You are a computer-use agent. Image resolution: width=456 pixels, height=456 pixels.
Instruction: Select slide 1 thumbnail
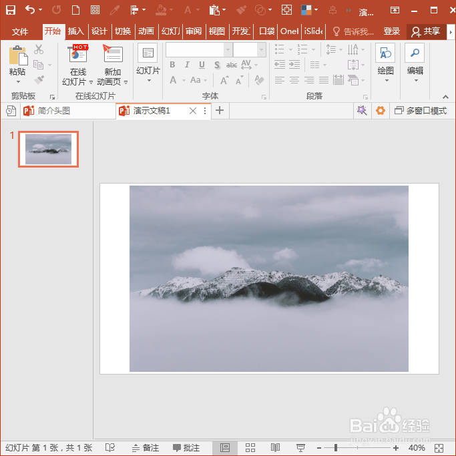(x=48, y=149)
